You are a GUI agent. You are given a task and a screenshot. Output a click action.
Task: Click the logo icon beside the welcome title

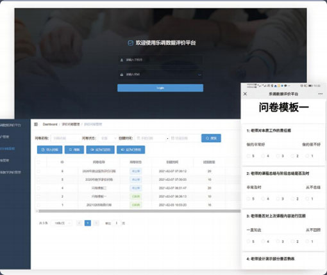click(130, 43)
